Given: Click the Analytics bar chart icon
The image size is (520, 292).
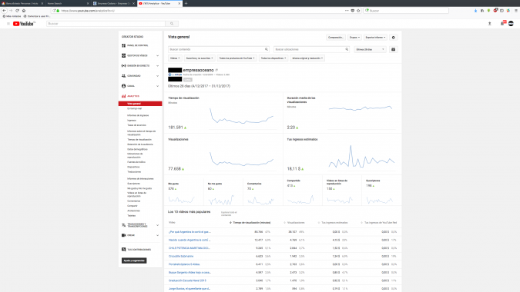Looking at the screenshot, I should coord(124,96).
